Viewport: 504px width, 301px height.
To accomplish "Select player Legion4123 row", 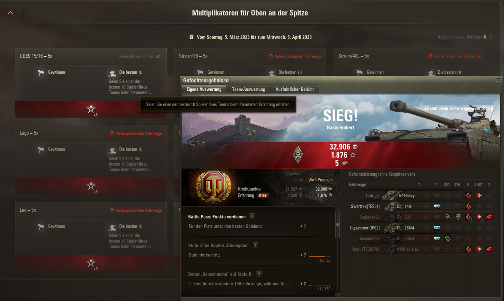I will click(x=421, y=217).
